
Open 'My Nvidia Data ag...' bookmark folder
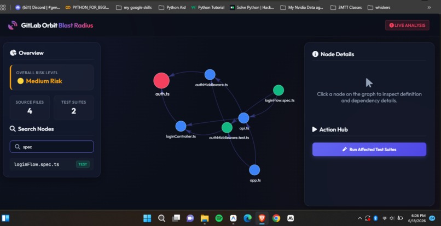pyautogui.click(x=302, y=8)
